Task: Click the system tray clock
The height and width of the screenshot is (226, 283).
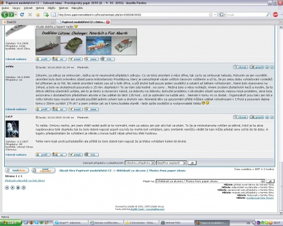Action: pos(277,223)
